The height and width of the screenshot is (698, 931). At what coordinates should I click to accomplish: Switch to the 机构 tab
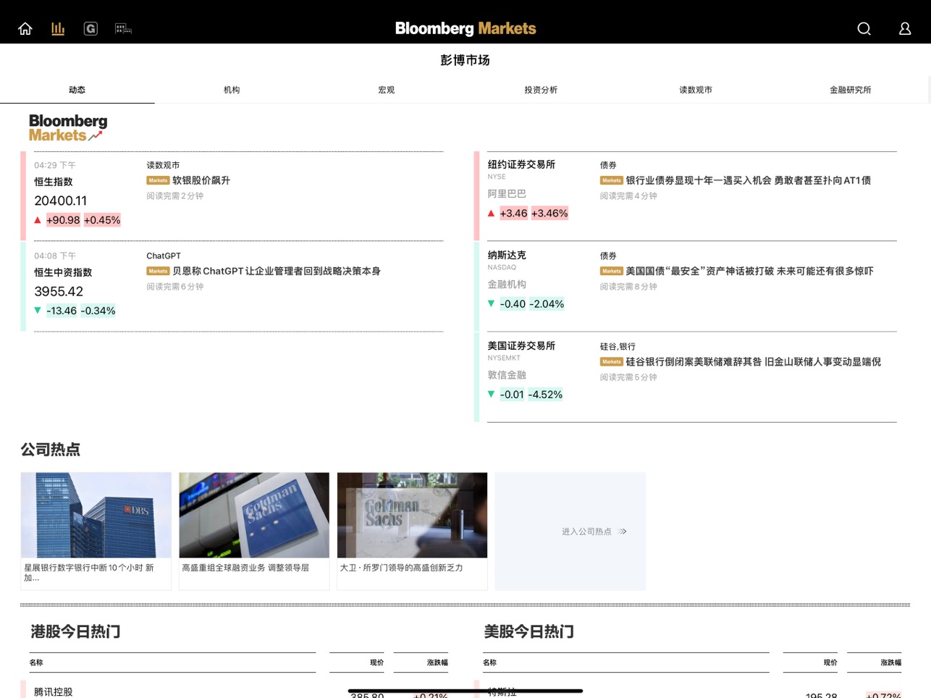coord(232,90)
